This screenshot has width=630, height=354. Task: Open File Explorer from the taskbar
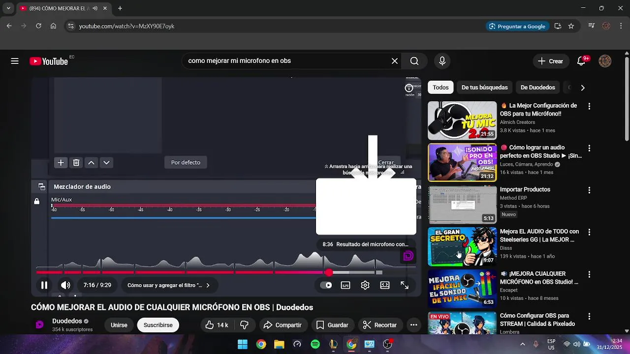coord(279,344)
